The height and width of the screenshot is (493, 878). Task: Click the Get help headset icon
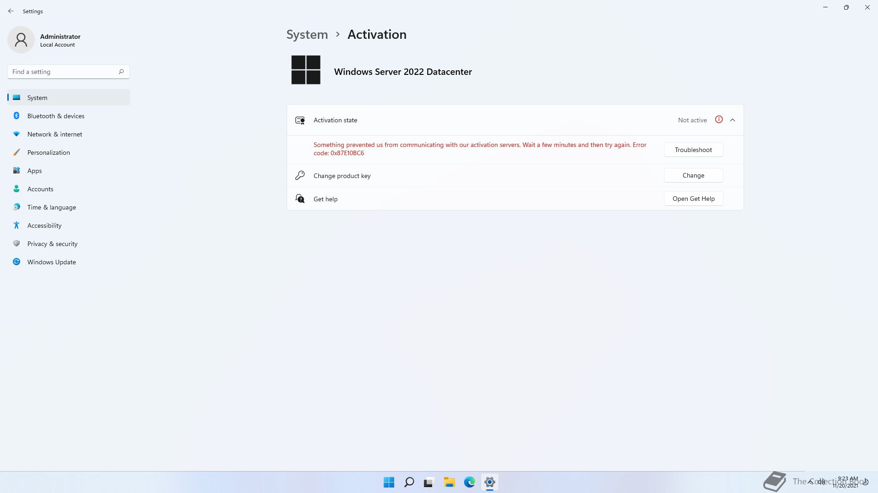[300, 199]
